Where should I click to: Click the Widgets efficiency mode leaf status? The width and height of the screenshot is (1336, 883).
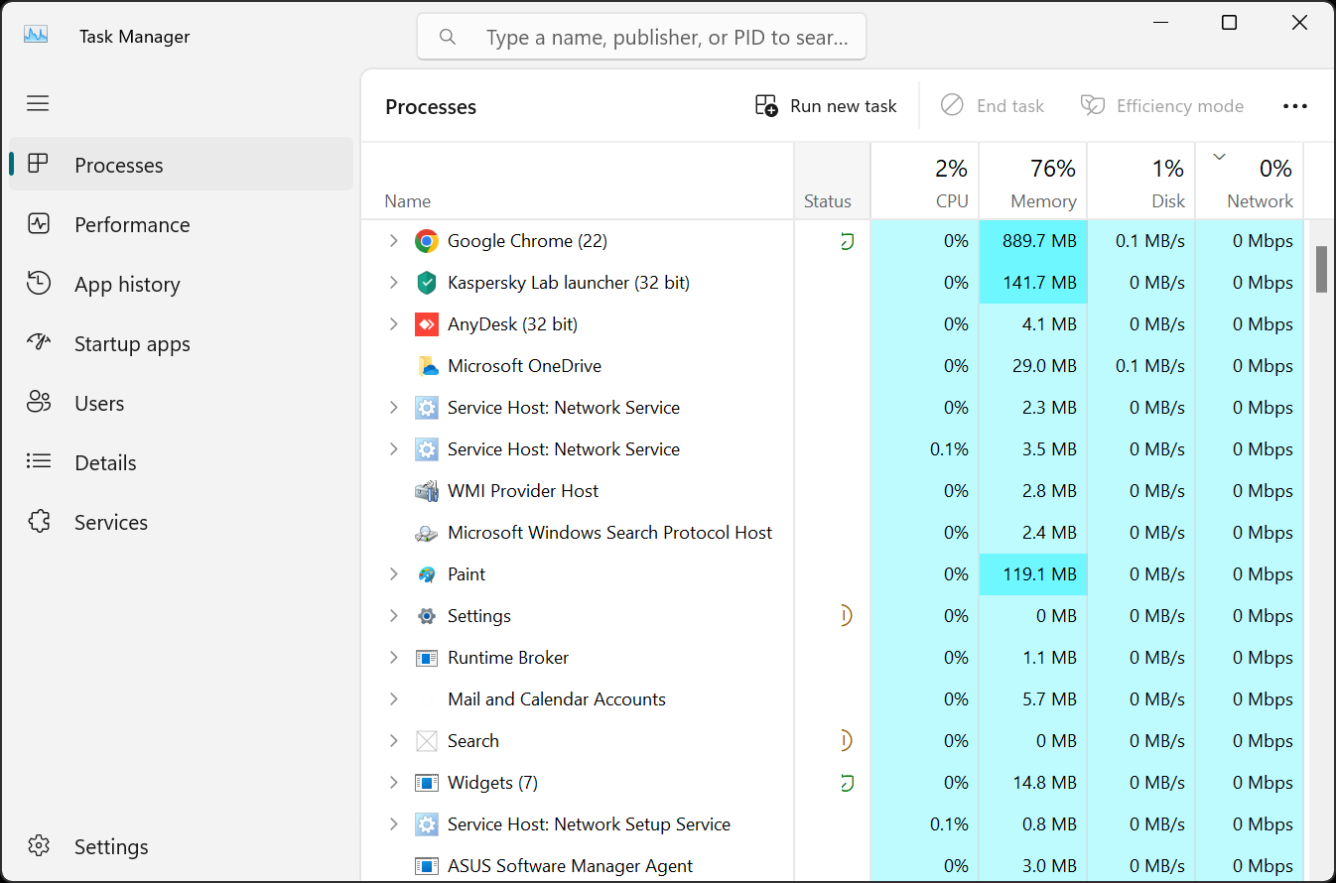pyautogui.click(x=847, y=783)
